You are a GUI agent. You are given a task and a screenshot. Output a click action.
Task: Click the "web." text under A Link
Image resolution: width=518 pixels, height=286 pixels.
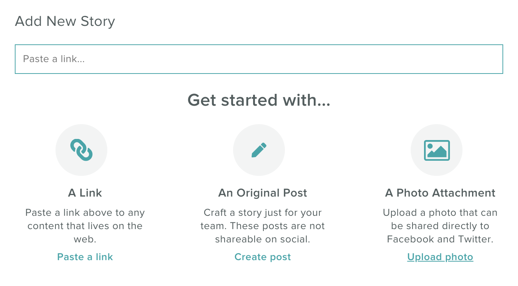pyautogui.click(x=85, y=239)
